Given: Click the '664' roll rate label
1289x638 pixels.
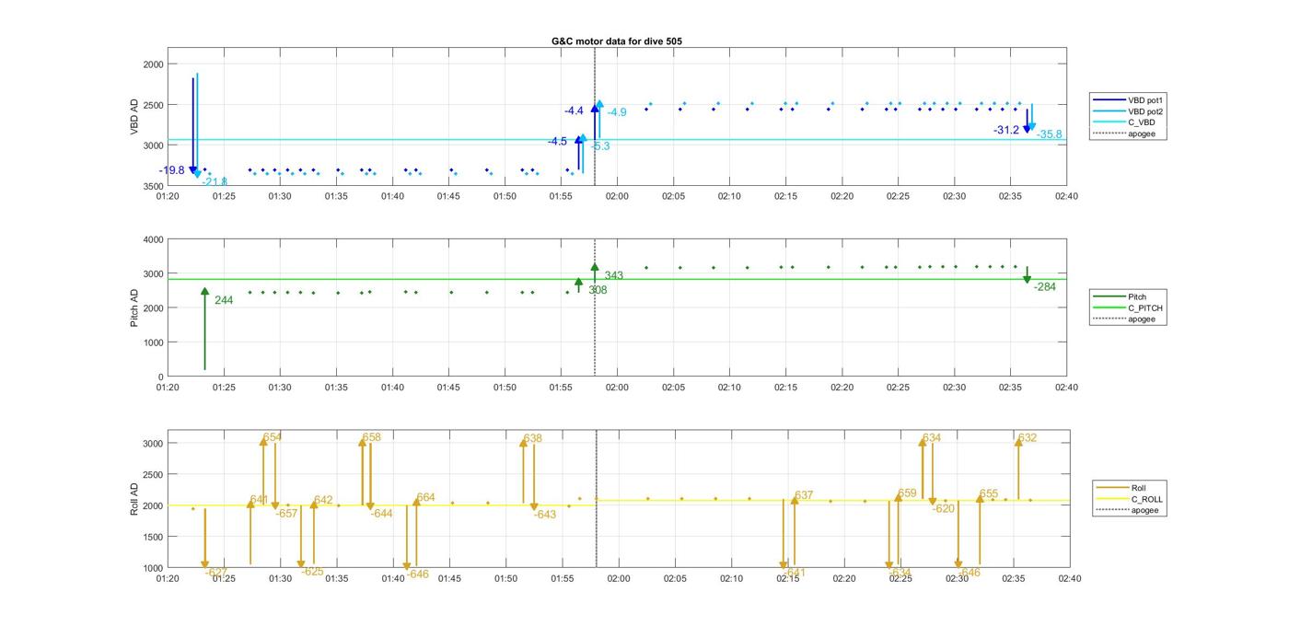Looking at the screenshot, I should coord(425,498).
